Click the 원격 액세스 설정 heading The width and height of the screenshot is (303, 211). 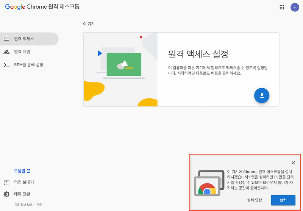[x=198, y=54]
